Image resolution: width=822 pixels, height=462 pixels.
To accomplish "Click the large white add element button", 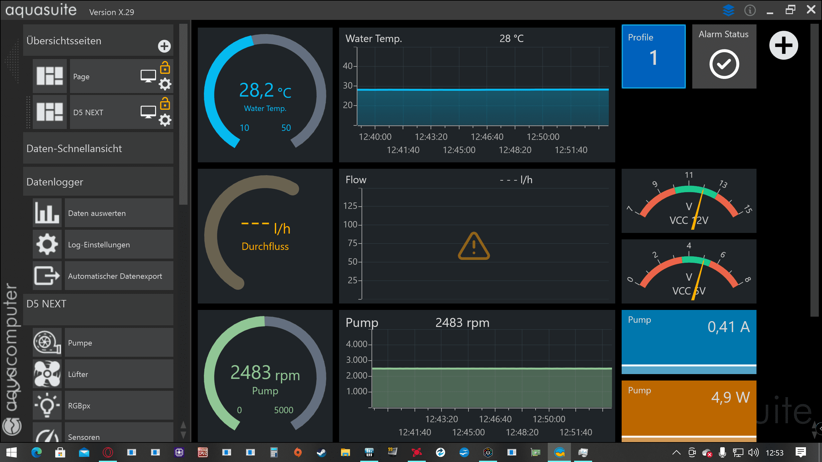I will [783, 45].
